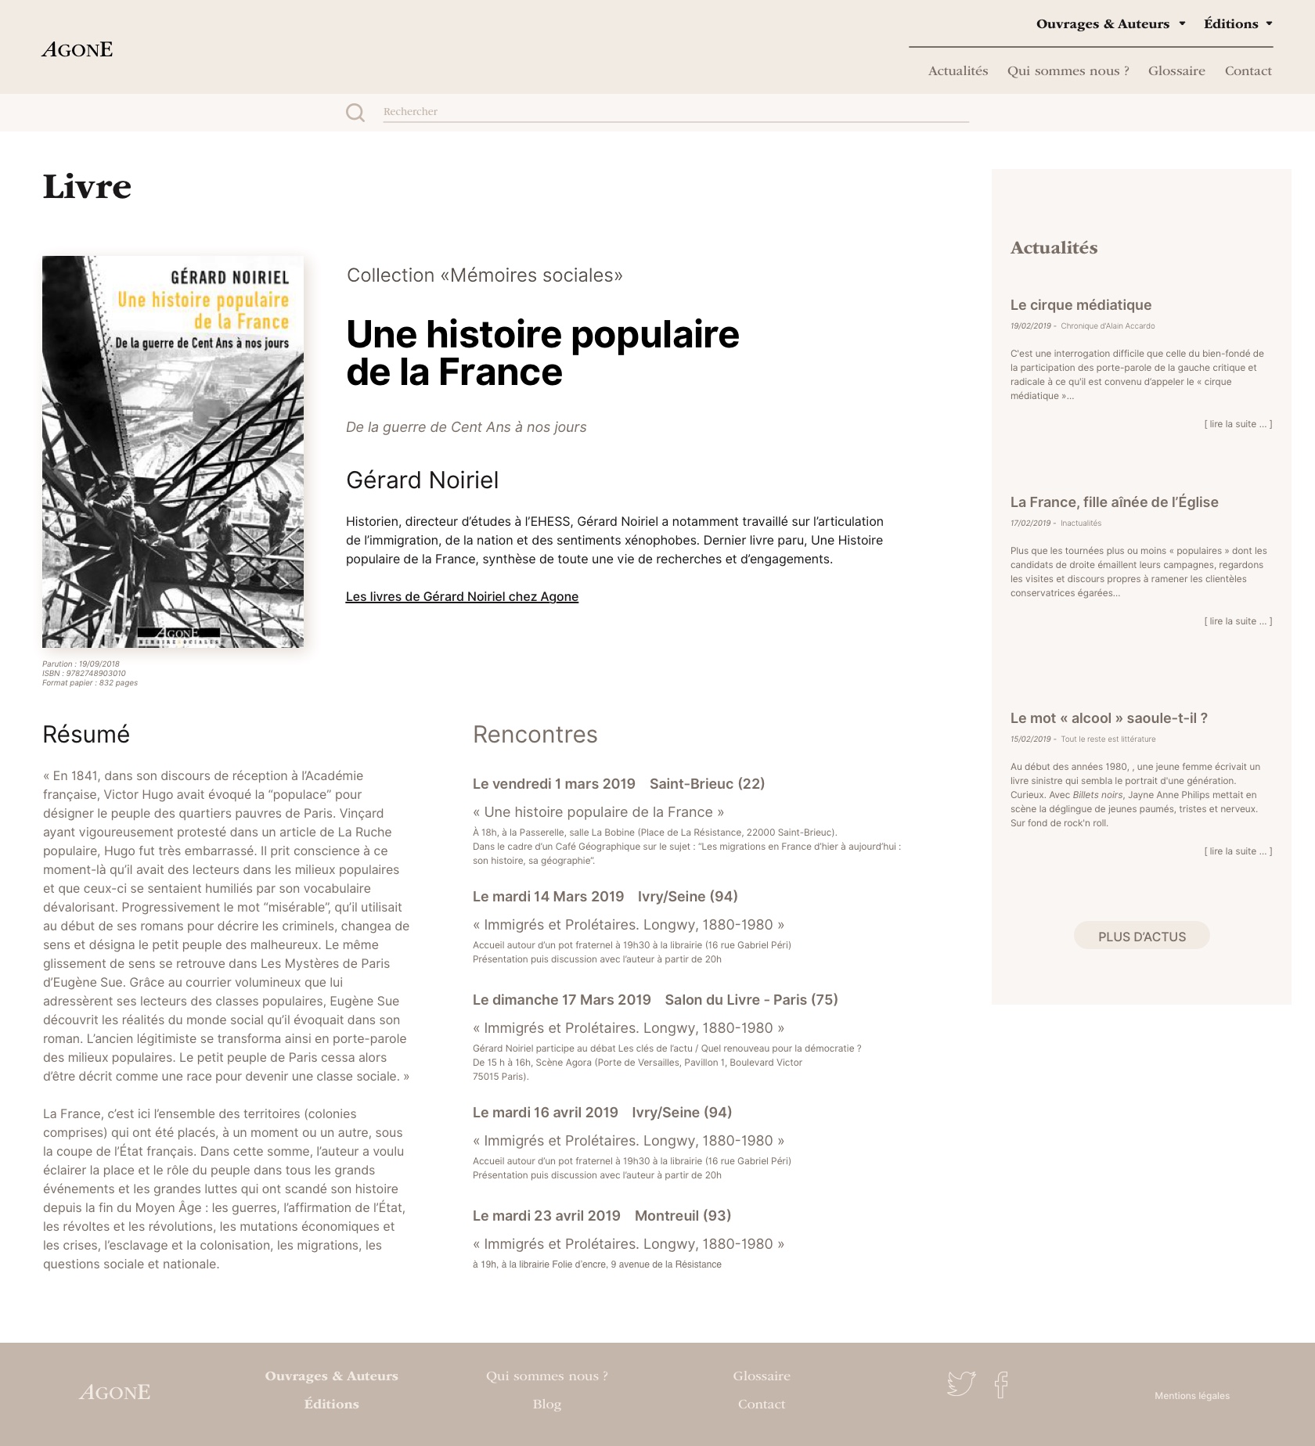Click in the Rechercher search field
The width and height of the screenshot is (1315, 1446).
(675, 111)
